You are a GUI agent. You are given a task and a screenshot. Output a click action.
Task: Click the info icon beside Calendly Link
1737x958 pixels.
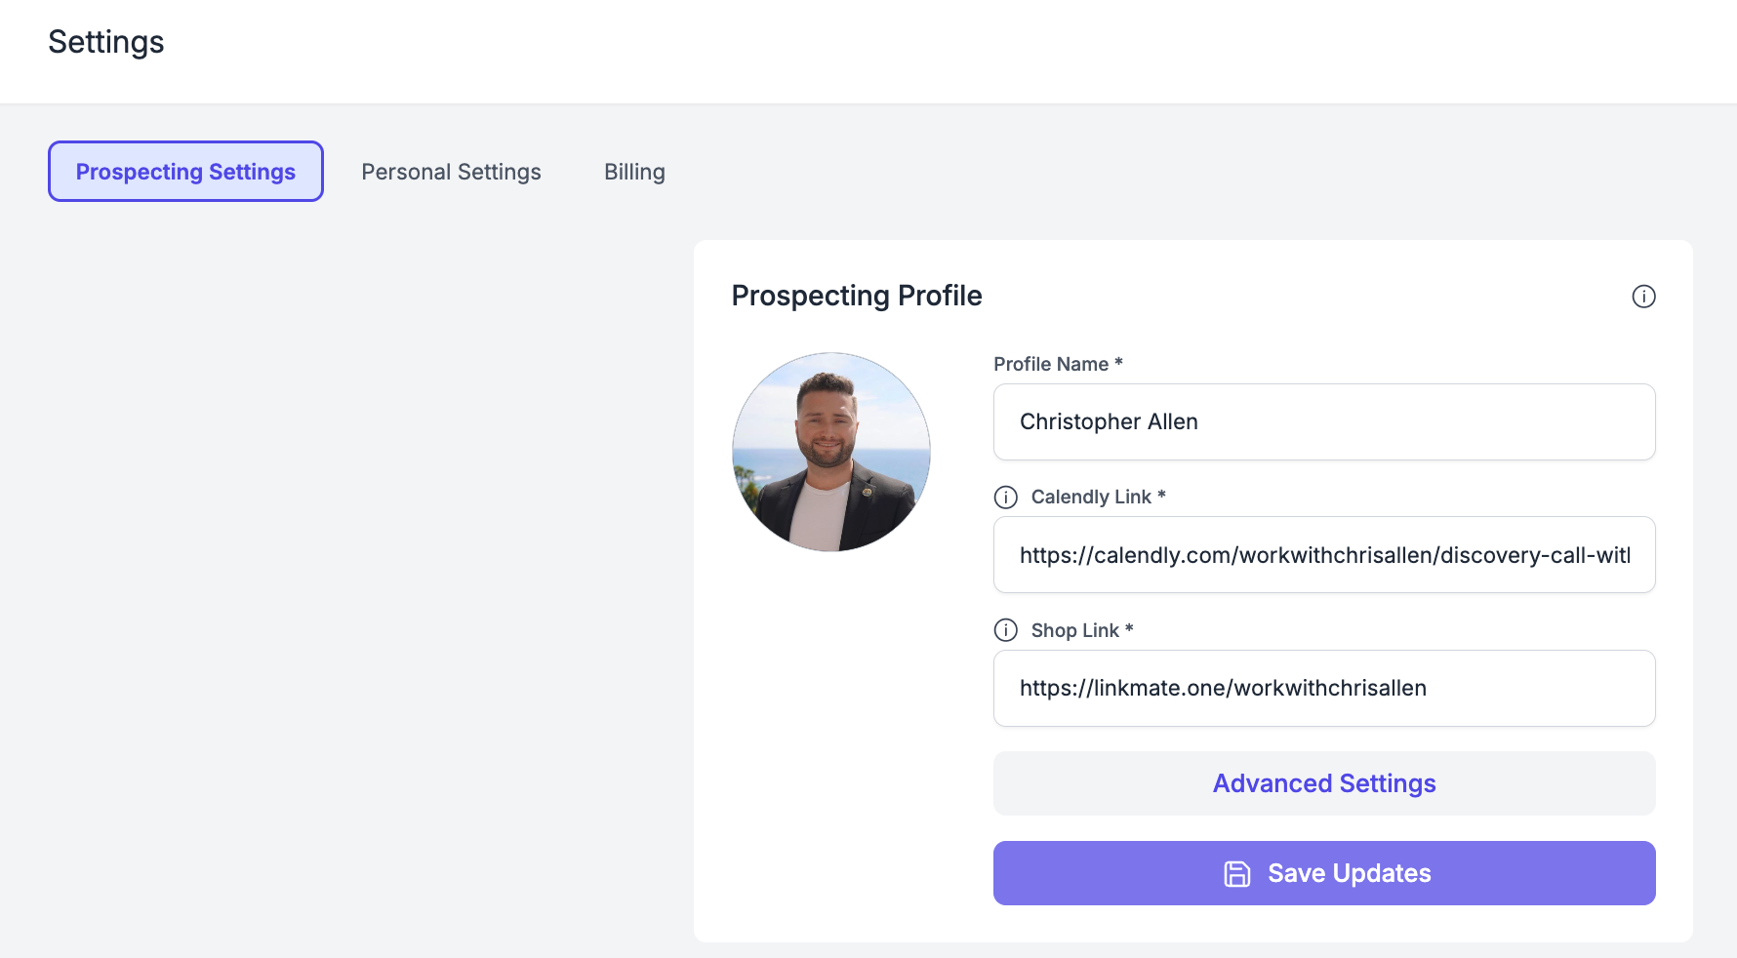[x=1006, y=498]
